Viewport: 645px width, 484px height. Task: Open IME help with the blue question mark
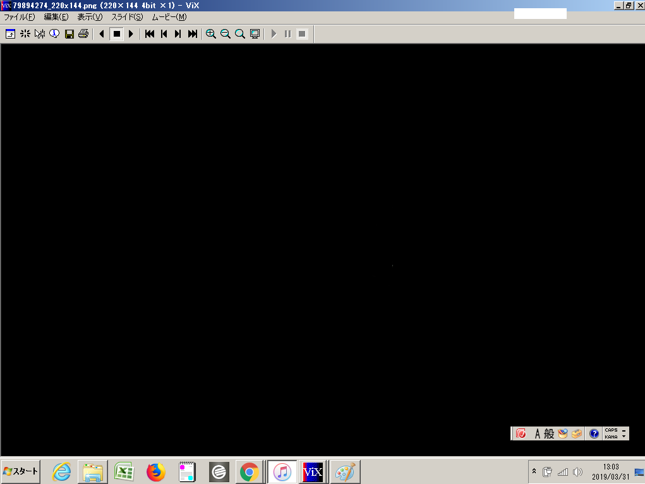click(594, 433)
